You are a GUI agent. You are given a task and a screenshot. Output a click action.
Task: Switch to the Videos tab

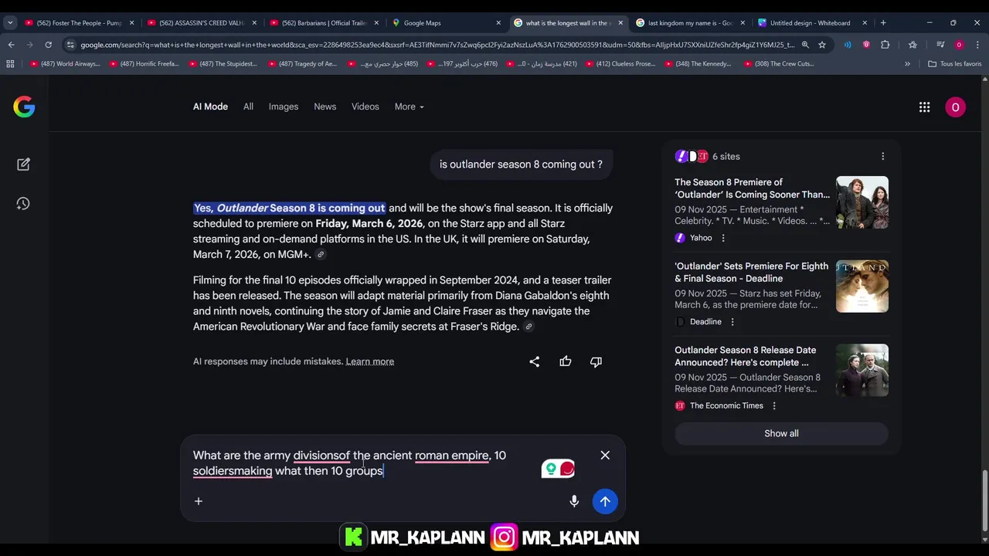pos(365,107)
